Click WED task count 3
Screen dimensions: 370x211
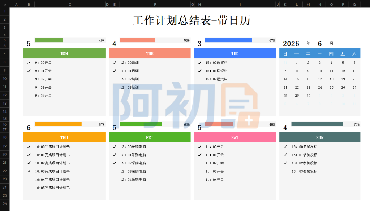[x=199, y=44]
